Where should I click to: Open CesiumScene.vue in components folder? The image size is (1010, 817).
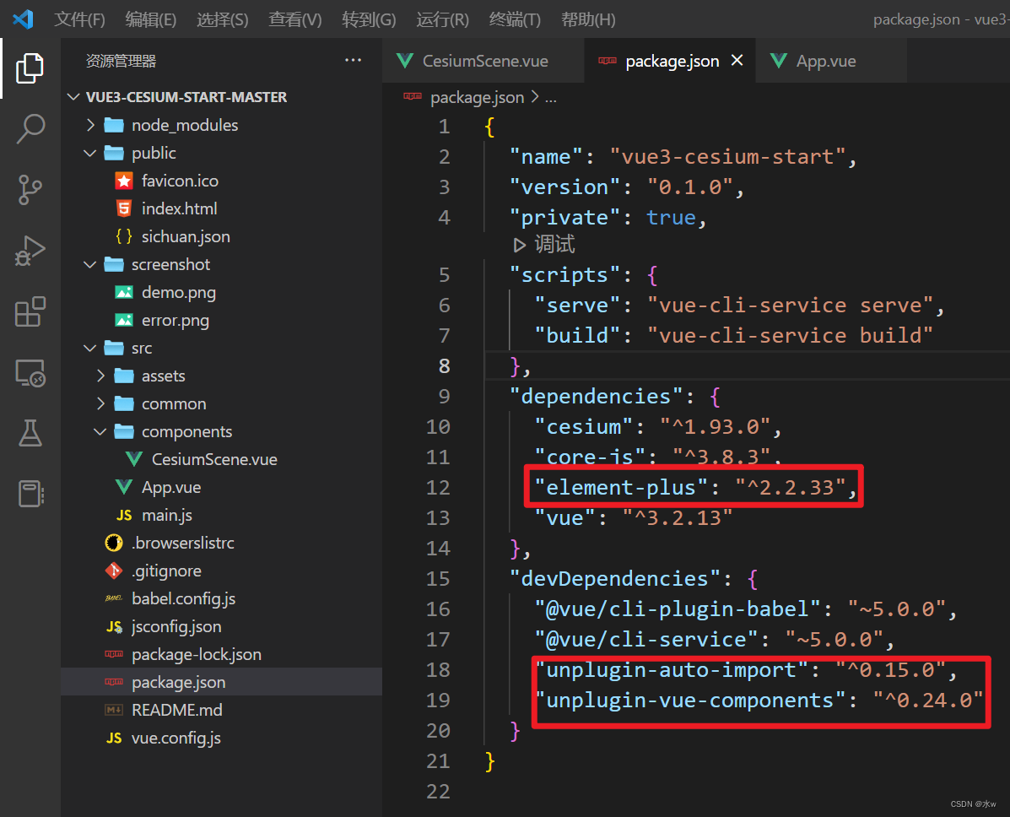coord(214,459)
